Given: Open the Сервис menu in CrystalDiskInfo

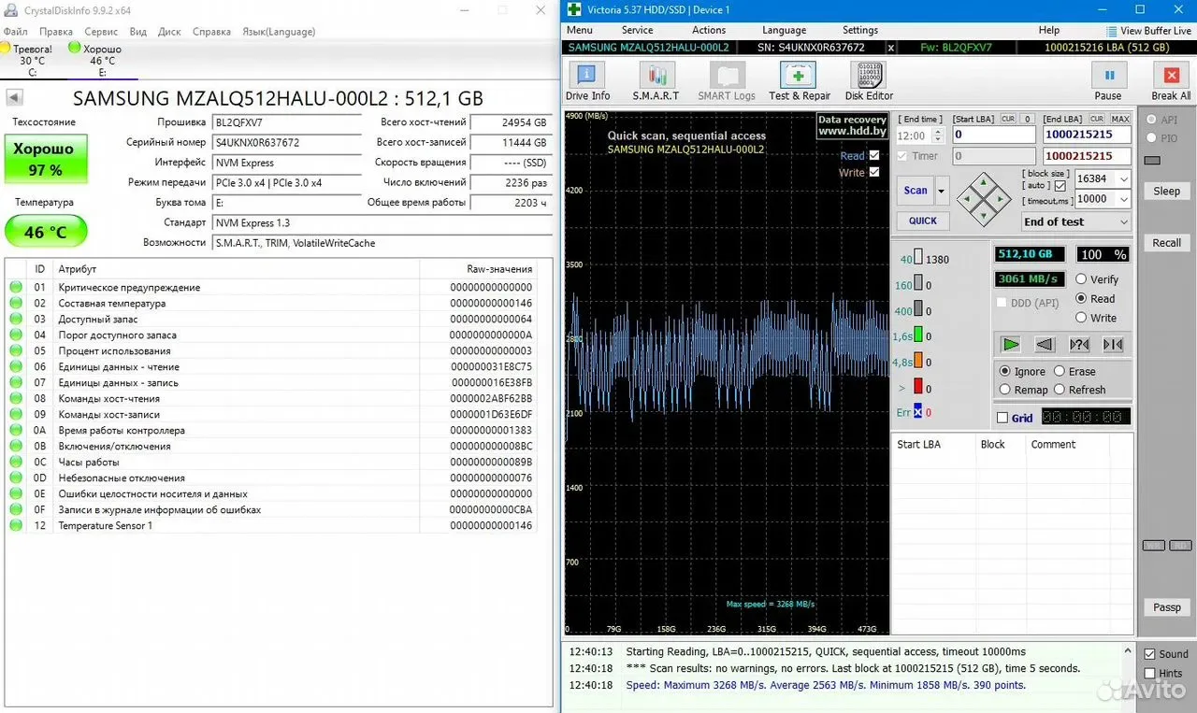Looking at the screenshot, I should pyautogui.click(x=101, y=32).
